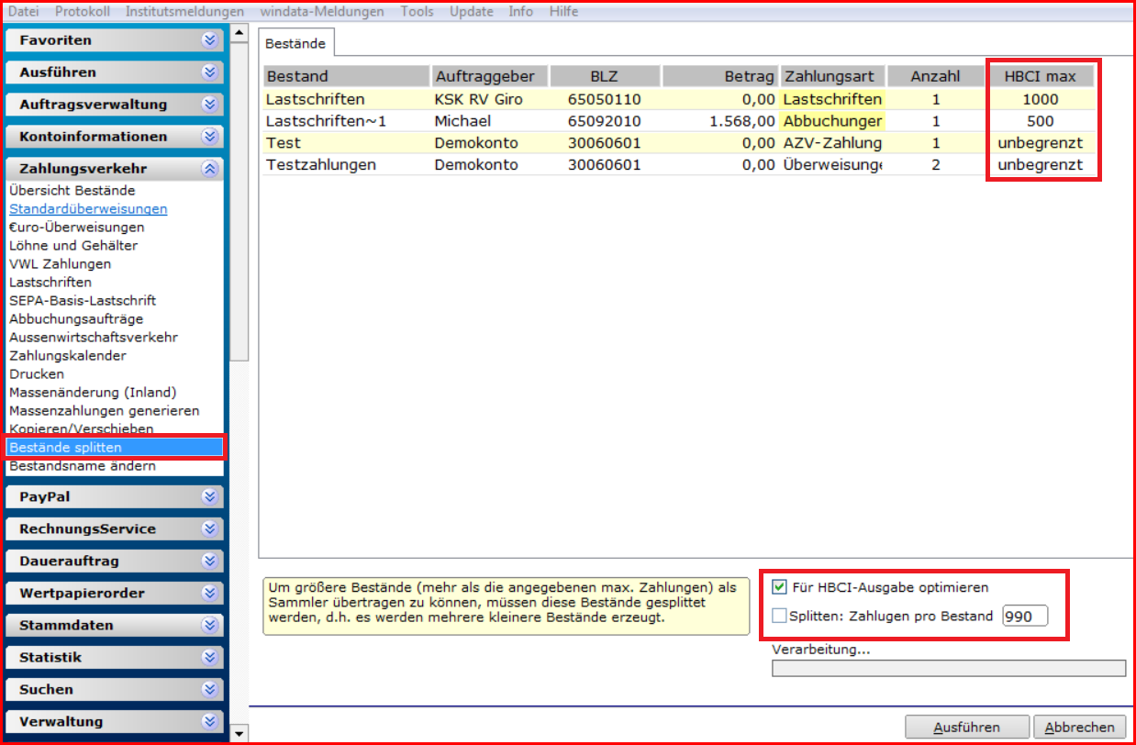Open the Protokoll menu
Viewport: 1136px width, 745px height.
pyautogui.click(x=82, y=12)
